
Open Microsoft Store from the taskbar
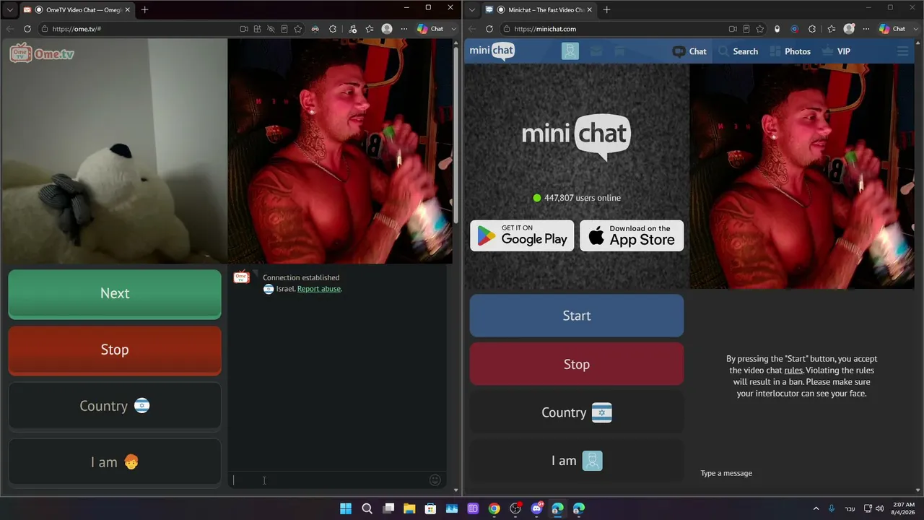click(430, 508)
